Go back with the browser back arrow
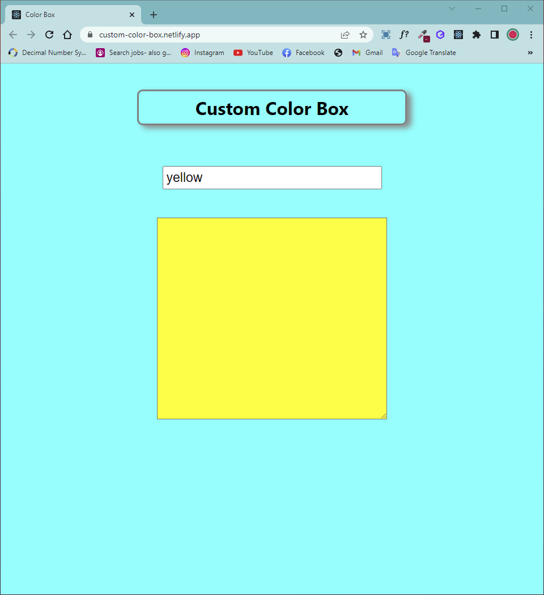 tap(13, 35)
